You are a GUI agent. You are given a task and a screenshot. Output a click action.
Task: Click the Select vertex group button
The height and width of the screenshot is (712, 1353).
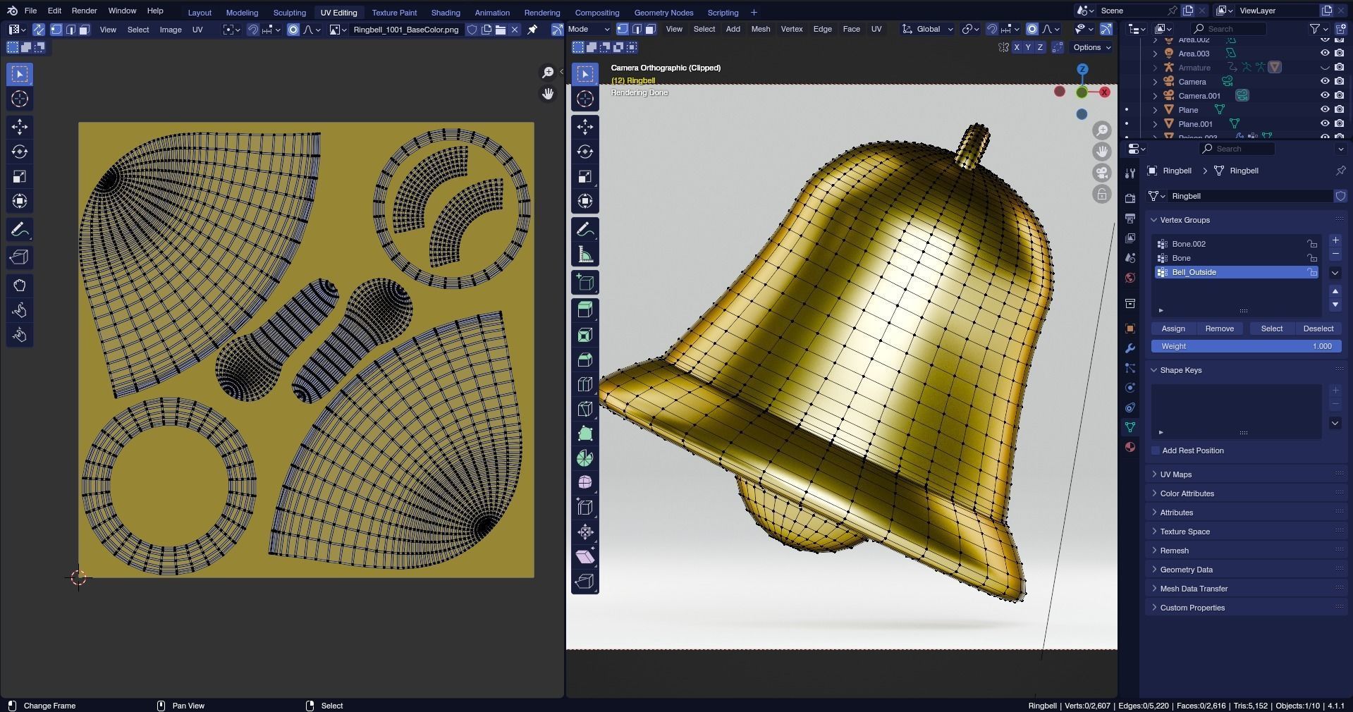[1271, 329]
